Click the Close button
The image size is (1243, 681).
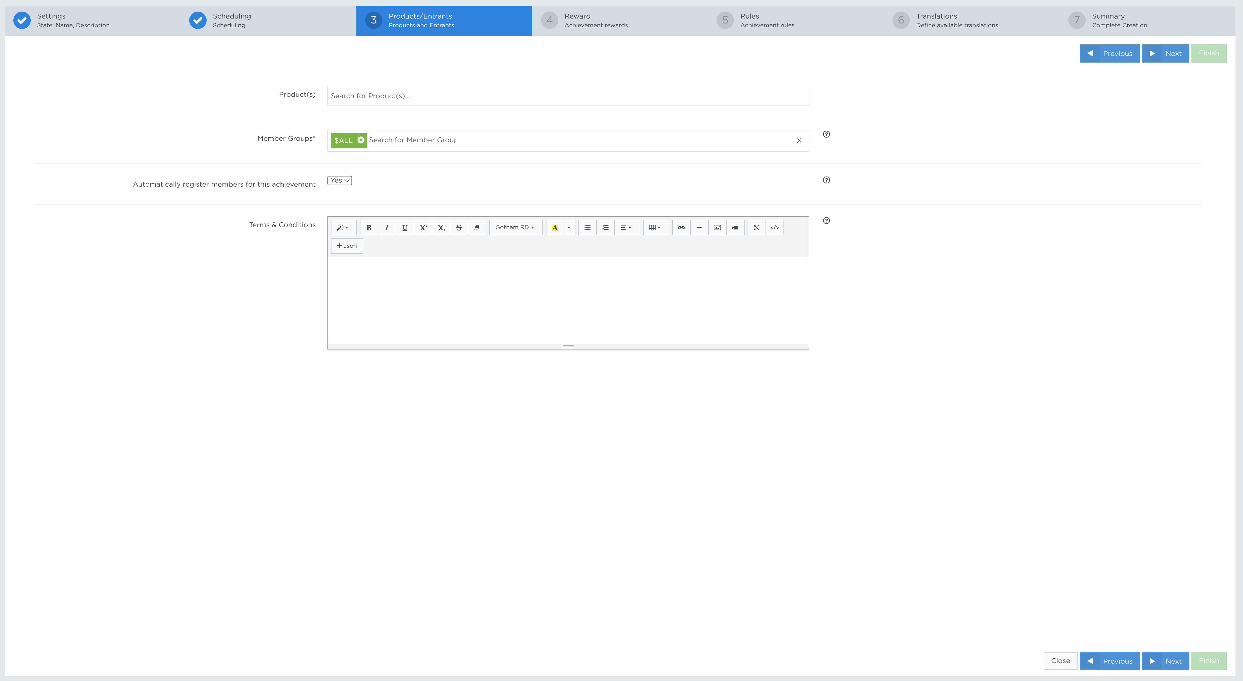coord(1060,661)
